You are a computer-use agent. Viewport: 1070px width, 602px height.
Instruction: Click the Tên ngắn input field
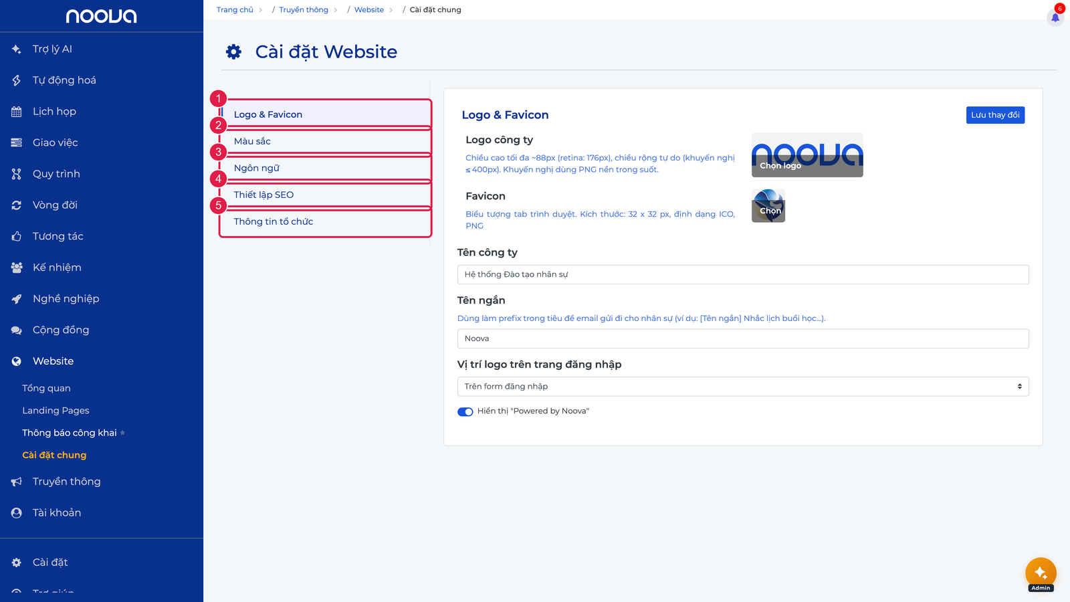click(742, 338)
